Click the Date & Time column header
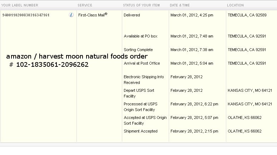This screenshot has width=277, height=155. point(180,5)
